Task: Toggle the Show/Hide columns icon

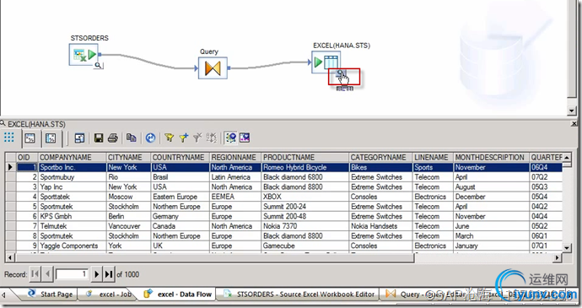Action: (x=245, y=138)
